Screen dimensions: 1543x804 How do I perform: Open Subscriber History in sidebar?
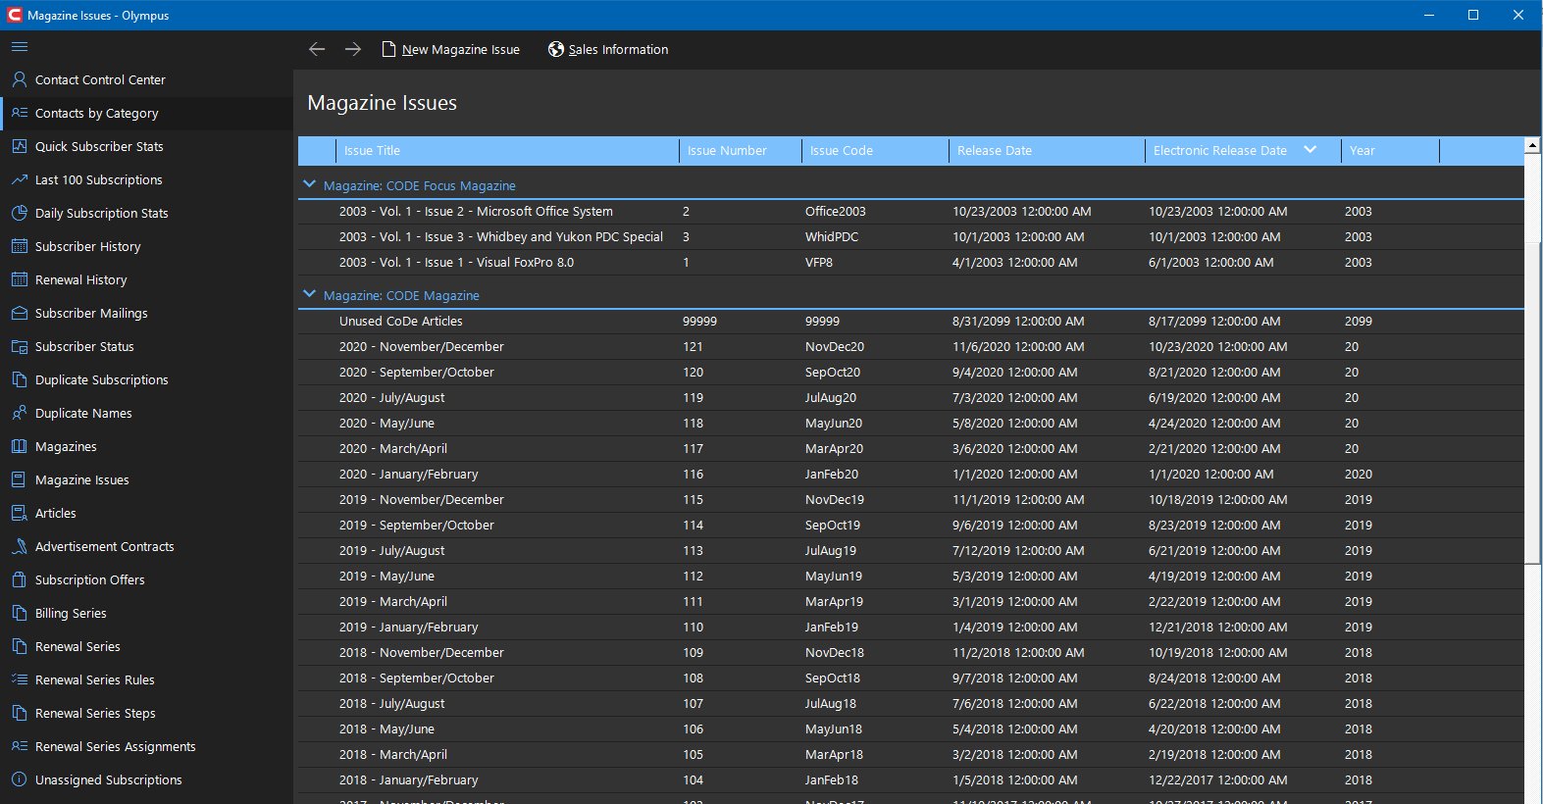pos(147,246)
